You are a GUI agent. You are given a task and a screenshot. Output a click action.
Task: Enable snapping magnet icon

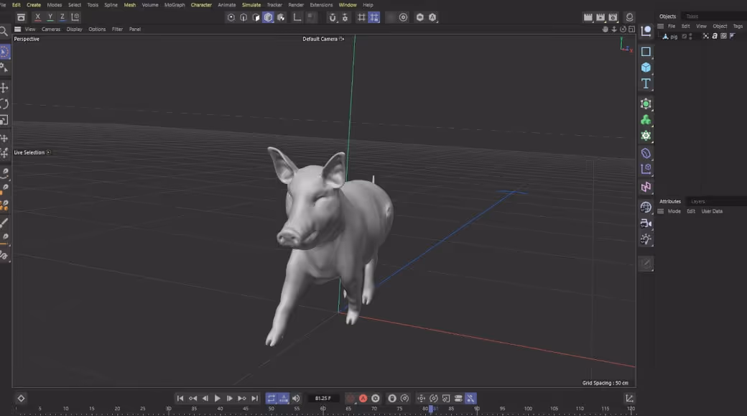333,18
